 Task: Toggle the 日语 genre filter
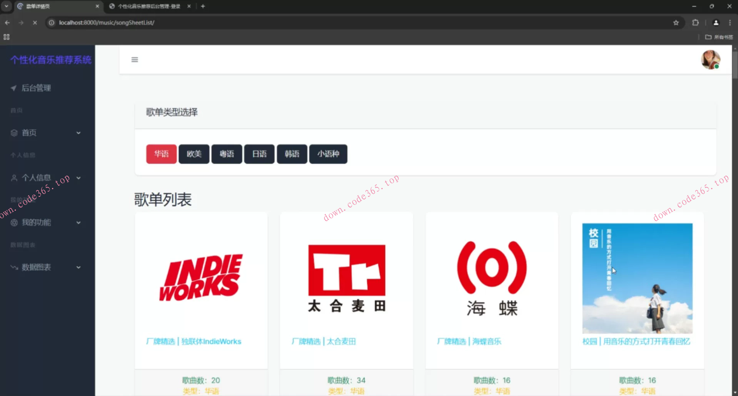[x=259, y=154]
